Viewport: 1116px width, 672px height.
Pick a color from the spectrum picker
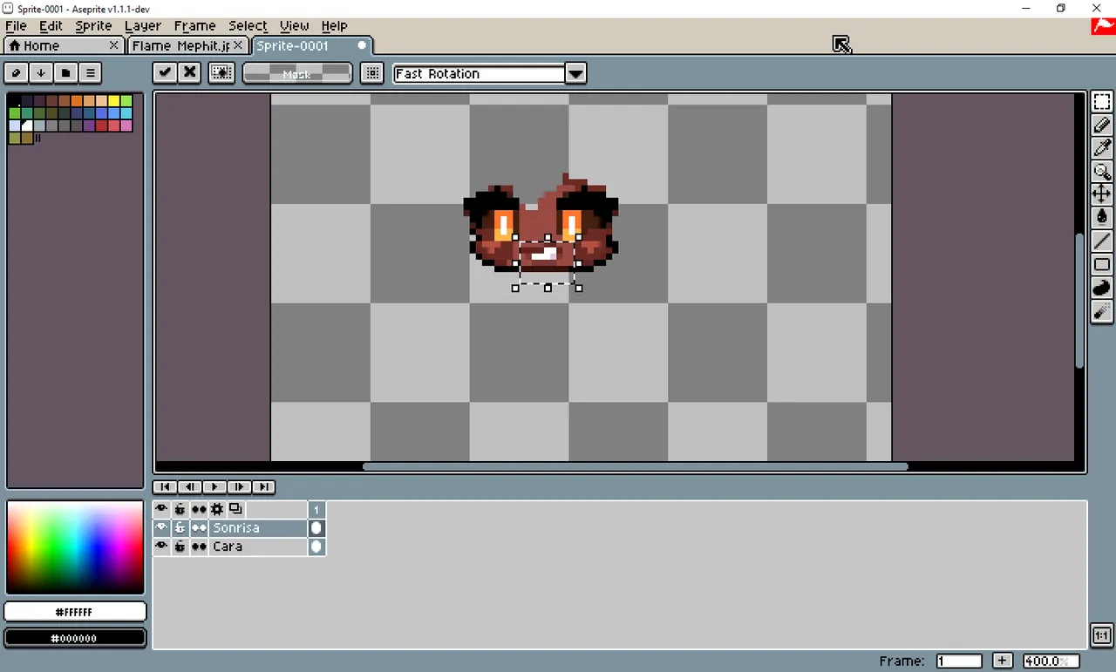pos(75,547)
